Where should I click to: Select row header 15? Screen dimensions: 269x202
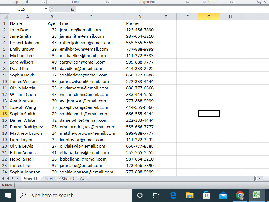4,114
